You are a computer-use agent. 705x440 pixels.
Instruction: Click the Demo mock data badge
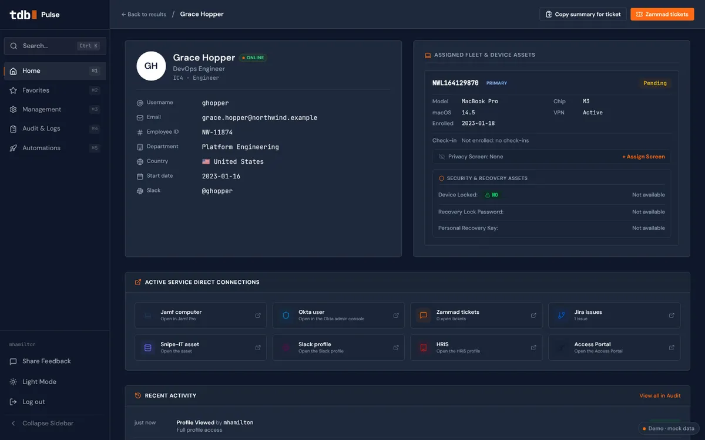tap(669, 429)
